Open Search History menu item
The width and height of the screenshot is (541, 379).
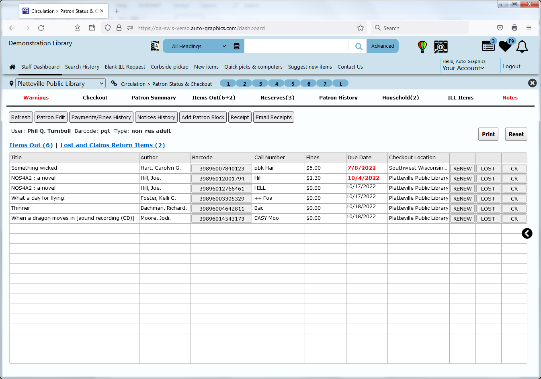tap(82, 67)
